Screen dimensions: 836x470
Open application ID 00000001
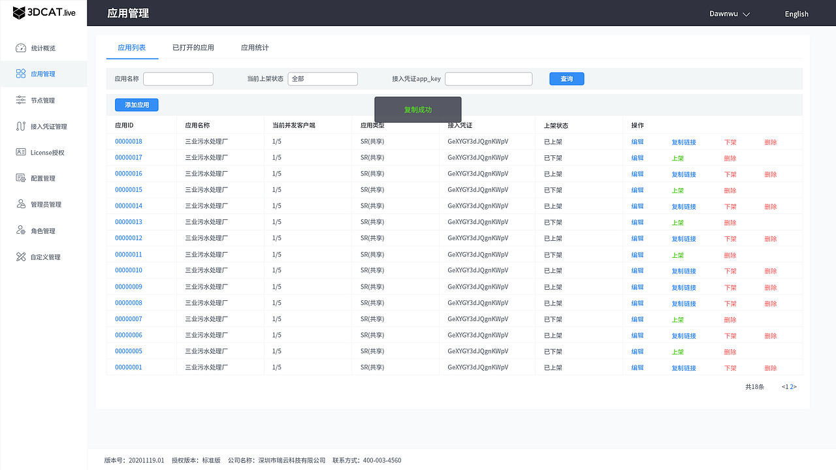pyautogui.click(x=129, y=368)
